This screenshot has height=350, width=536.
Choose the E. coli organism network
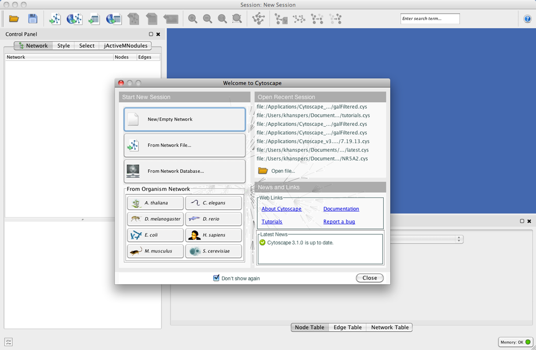(155, 235)
